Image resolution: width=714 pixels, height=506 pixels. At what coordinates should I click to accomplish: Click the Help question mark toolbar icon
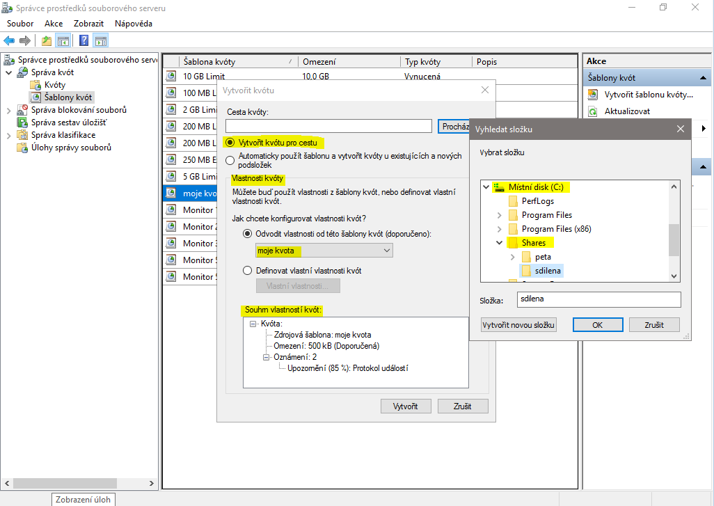[84, 40]
